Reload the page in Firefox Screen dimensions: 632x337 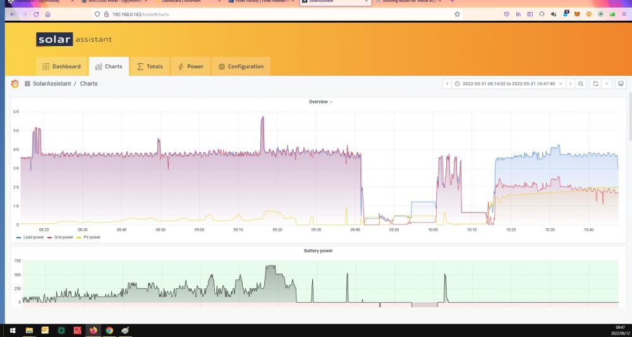click(36, 14)
